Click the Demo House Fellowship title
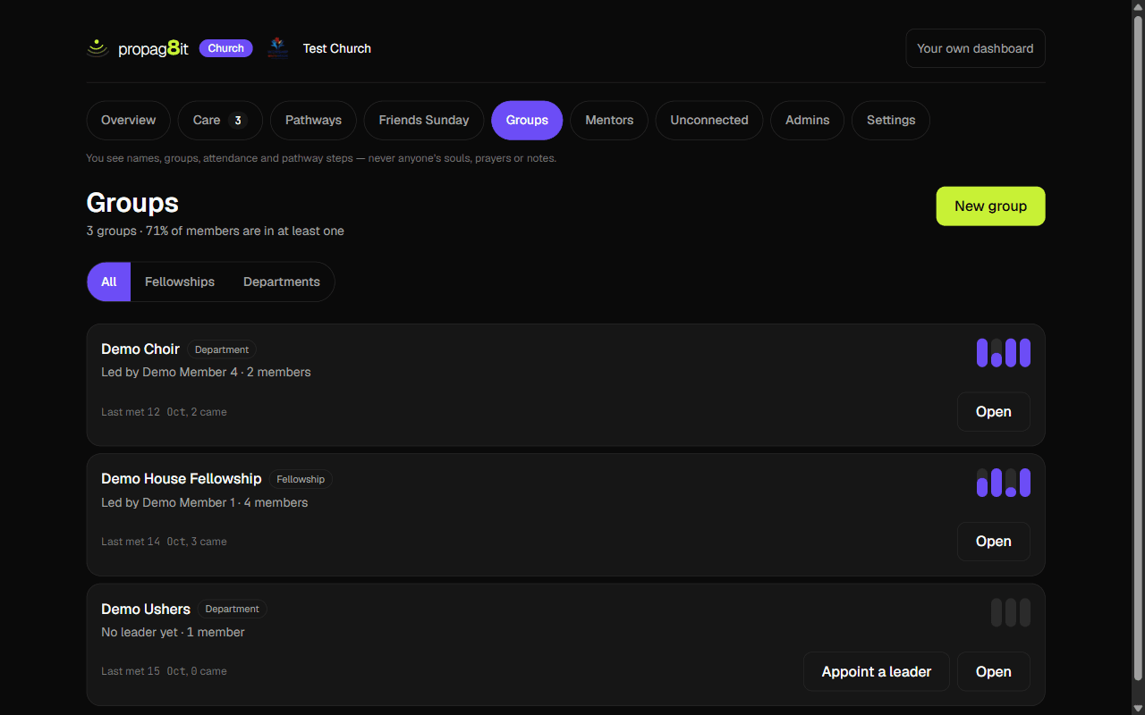Image resolution: width=1145 pixels, height=715 pixels. 182,479
